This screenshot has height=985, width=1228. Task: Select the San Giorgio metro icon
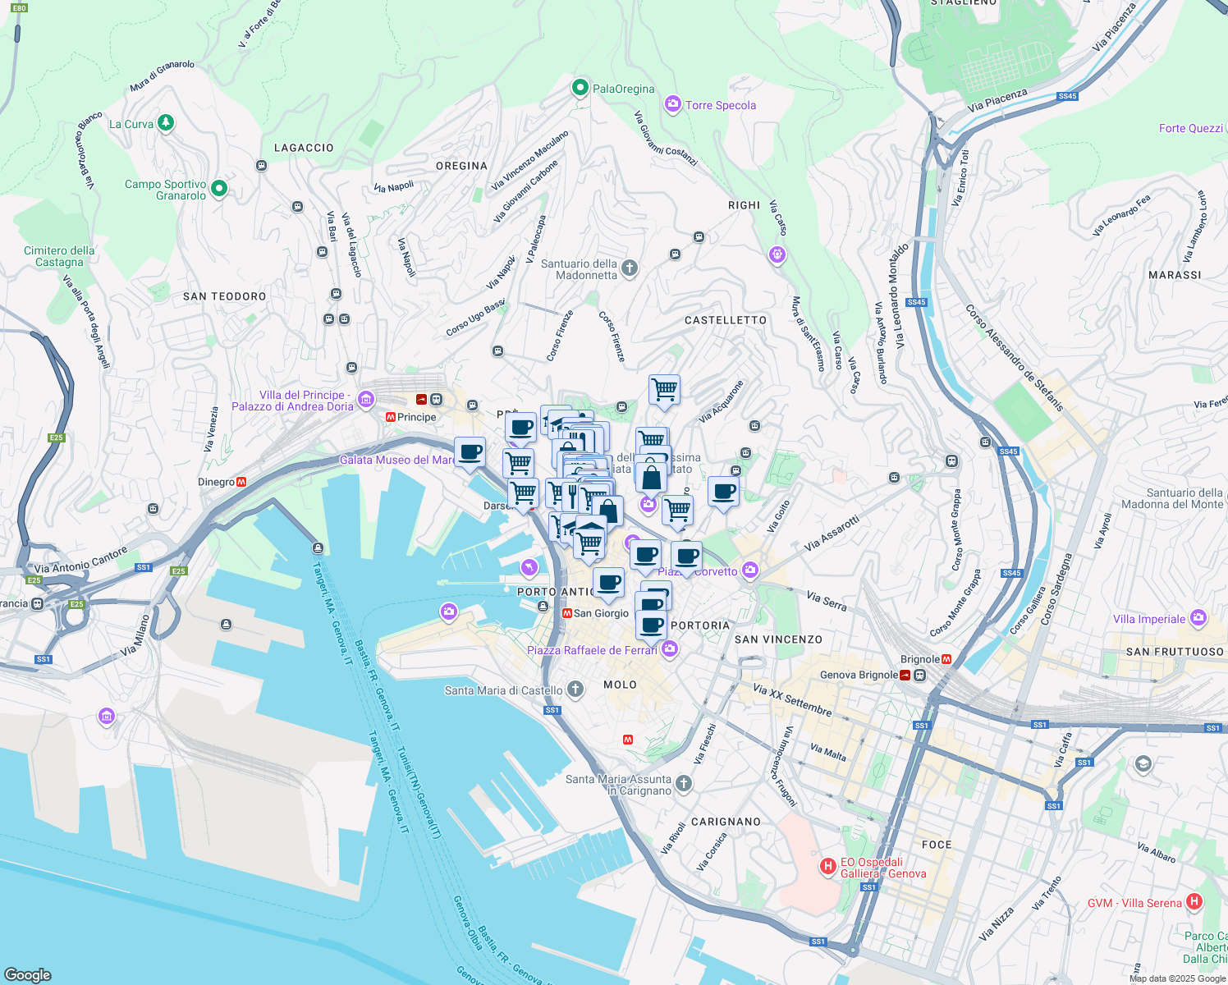[x=566, y=613]
